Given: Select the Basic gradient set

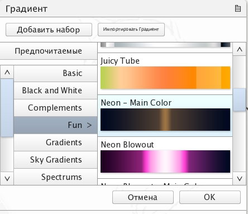Looking at the screenshot, I should [55, 73].
